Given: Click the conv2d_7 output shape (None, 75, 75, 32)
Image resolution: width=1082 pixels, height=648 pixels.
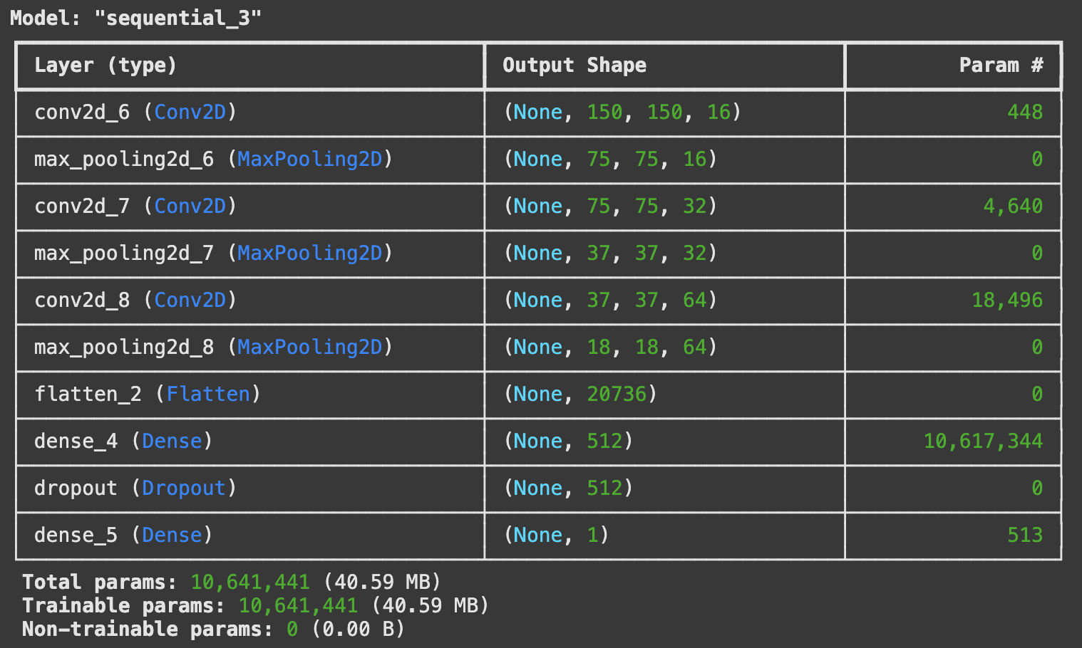Looking at the screenshot, I should pos(609,207).
